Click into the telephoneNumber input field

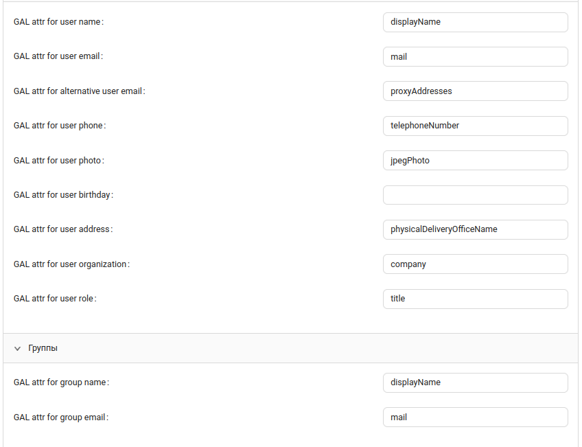point(475,126)
